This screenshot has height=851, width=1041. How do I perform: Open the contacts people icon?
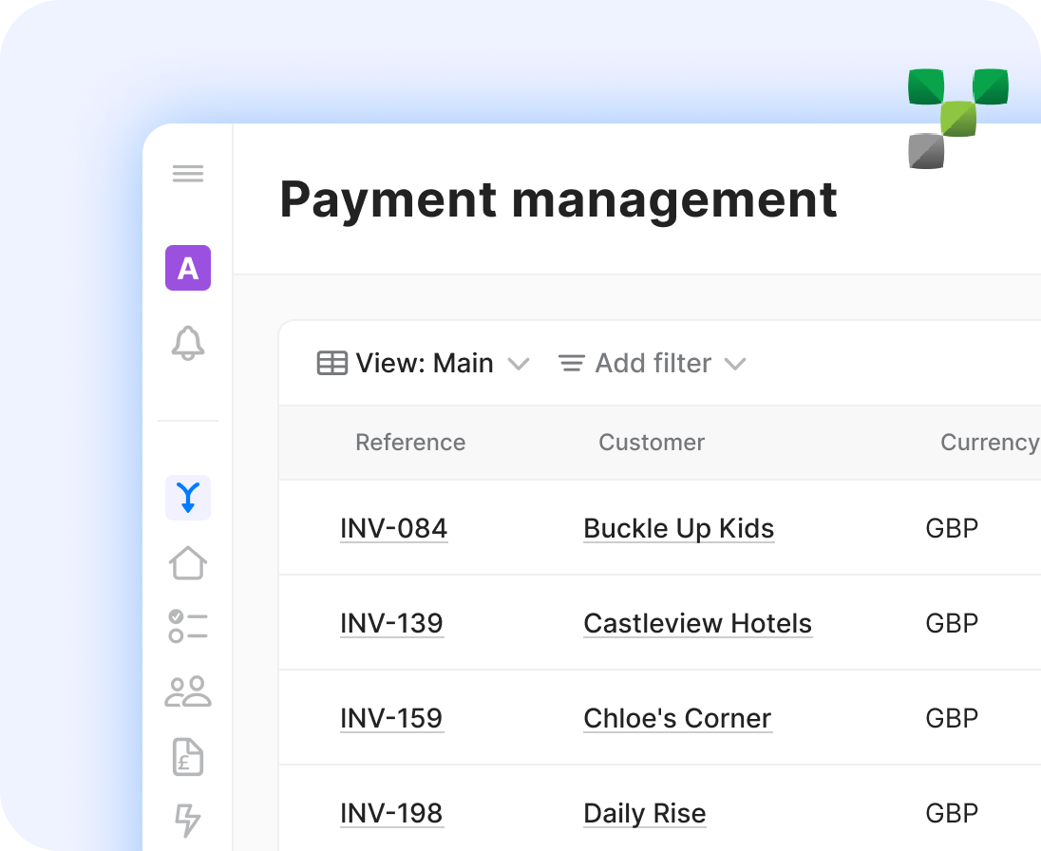coord(188,692)
